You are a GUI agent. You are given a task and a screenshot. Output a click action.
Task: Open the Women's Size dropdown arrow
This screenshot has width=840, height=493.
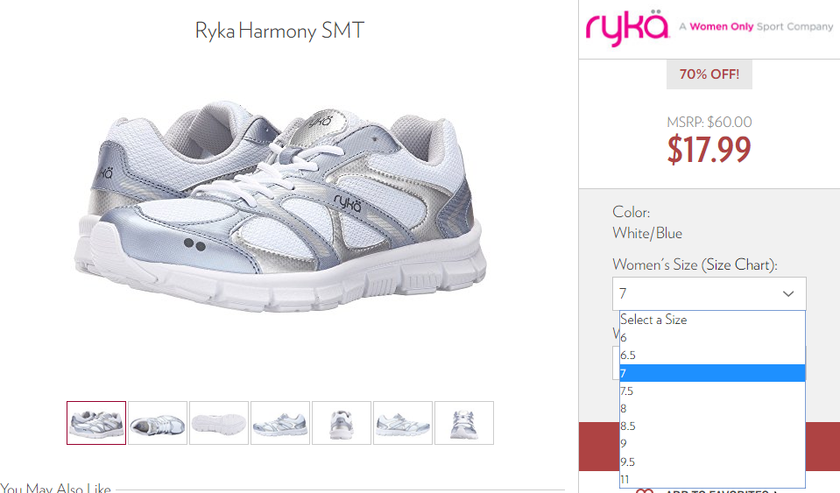tap(788, 293)
